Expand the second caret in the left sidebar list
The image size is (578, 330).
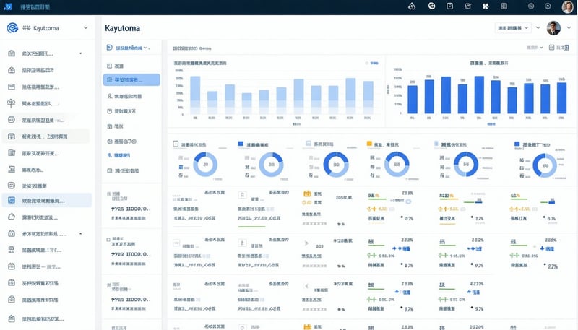coord(81,234)
